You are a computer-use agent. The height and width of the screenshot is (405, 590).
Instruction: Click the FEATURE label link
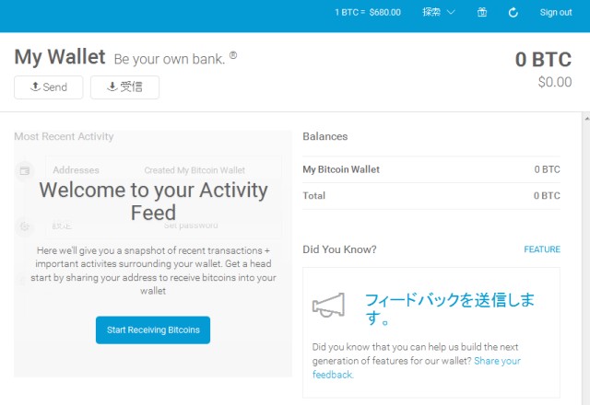tap(541, 249)
